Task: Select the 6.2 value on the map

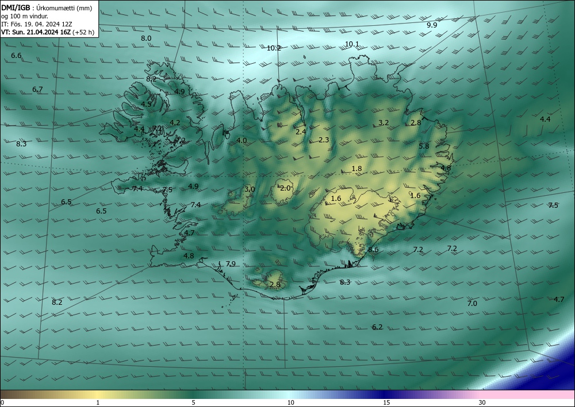Action: point(377,327)
